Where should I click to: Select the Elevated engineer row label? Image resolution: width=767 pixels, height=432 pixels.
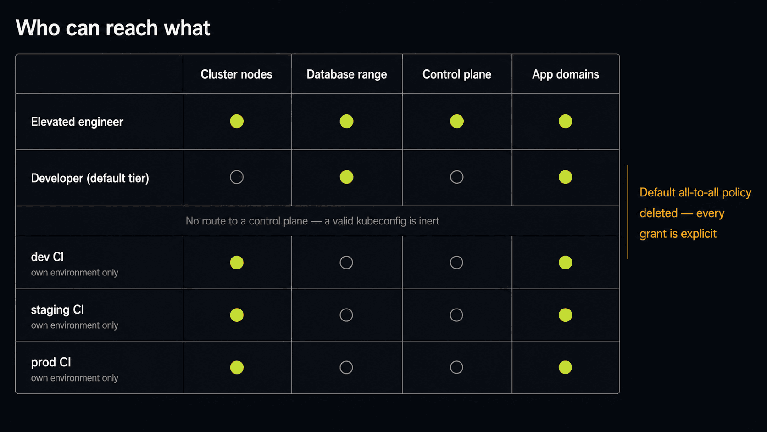coord(77,122)
